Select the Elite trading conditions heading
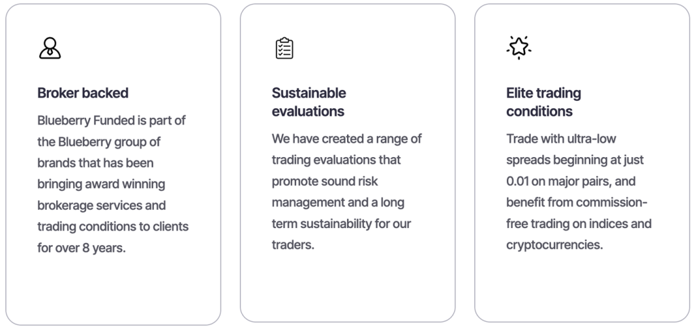This screenshot has width=694, height=329. pos(544,102)
